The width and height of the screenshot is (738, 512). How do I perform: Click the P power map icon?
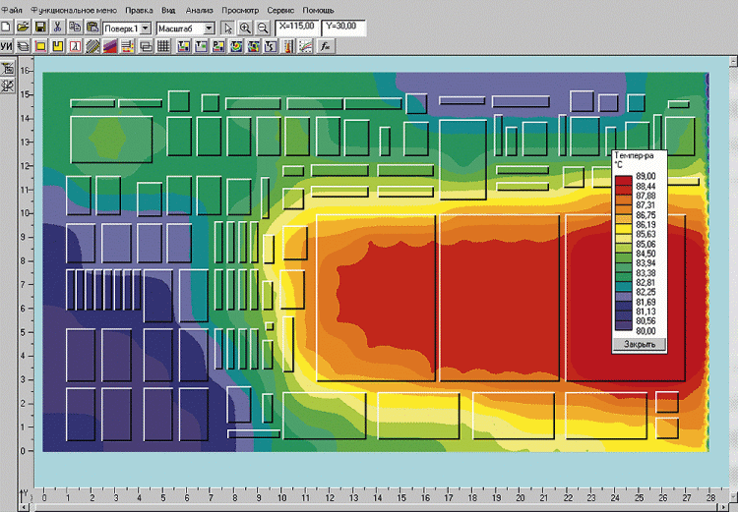point(218,46)
